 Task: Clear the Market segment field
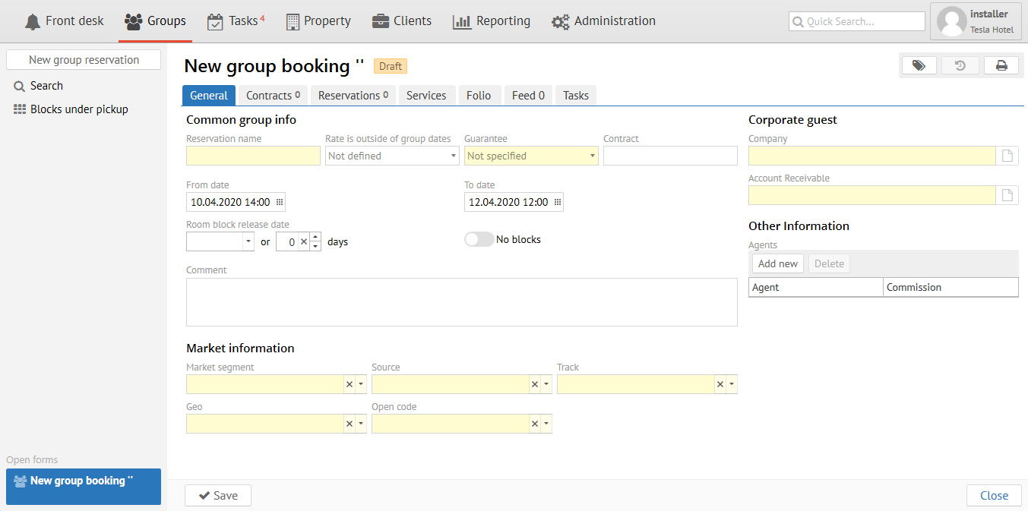pos(350,384)
